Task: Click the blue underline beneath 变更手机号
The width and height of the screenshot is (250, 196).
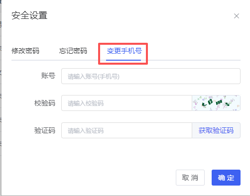Action: [124, 60]
